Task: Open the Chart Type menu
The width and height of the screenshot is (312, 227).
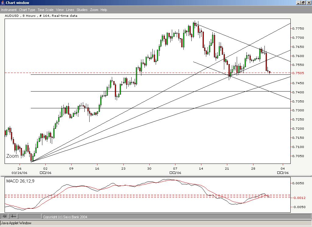Action: point(27,10)
